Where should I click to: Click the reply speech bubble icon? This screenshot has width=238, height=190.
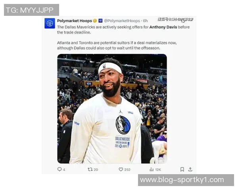click(59, 169)
